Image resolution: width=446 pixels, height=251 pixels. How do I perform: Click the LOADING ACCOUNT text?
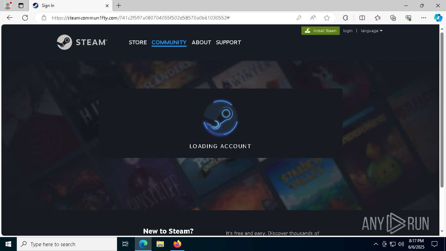pos(220,146)
